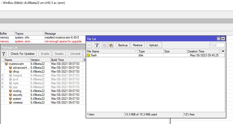Sort packages by Version column header
233x124 pixels.
(40, 60)
